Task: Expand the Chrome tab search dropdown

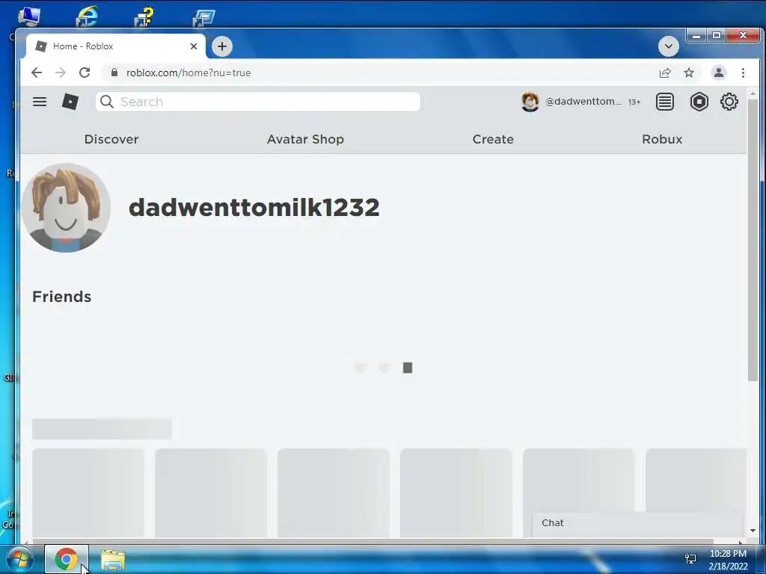Action: point(668,46)
